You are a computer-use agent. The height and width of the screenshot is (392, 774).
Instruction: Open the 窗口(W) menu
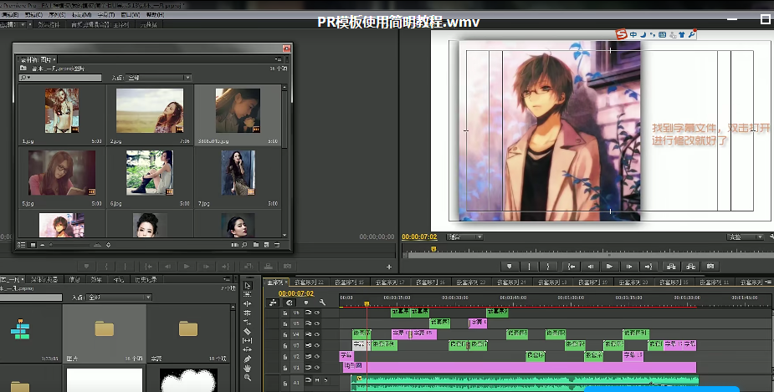click(131, 15)
